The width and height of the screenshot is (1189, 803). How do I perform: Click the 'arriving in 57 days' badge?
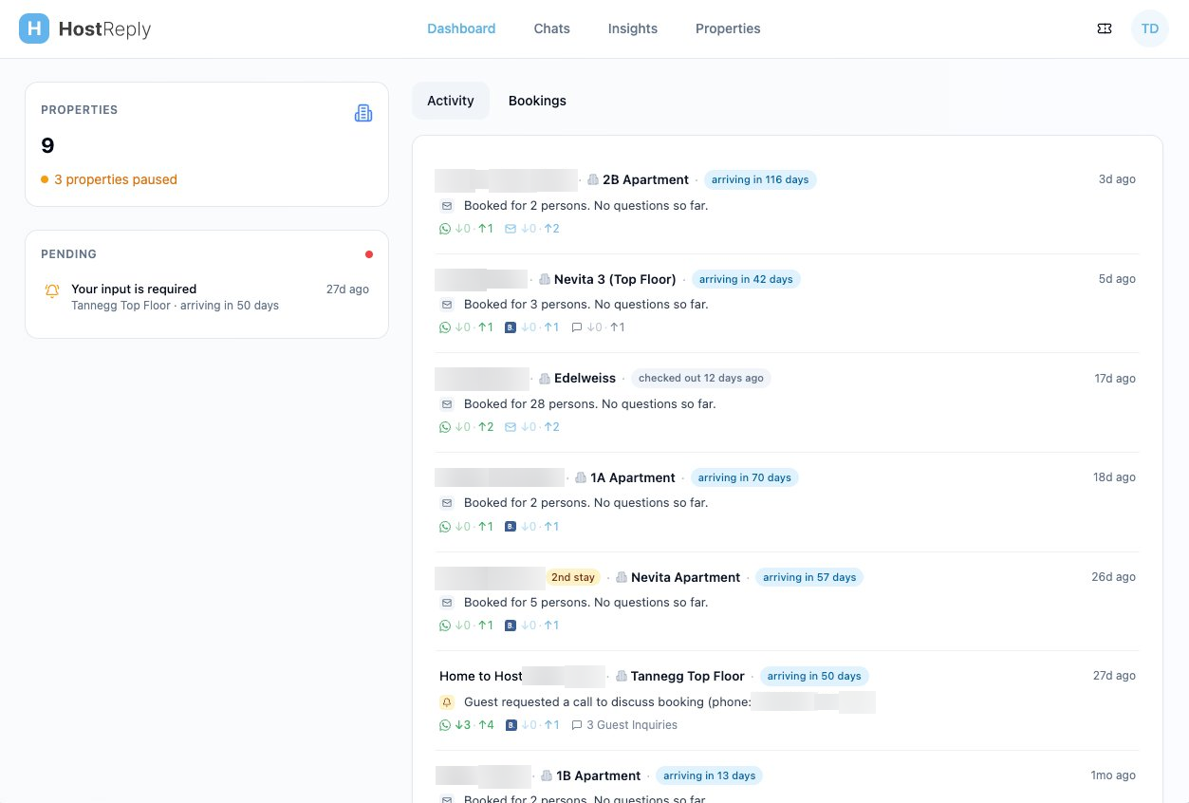click(809, 577)
